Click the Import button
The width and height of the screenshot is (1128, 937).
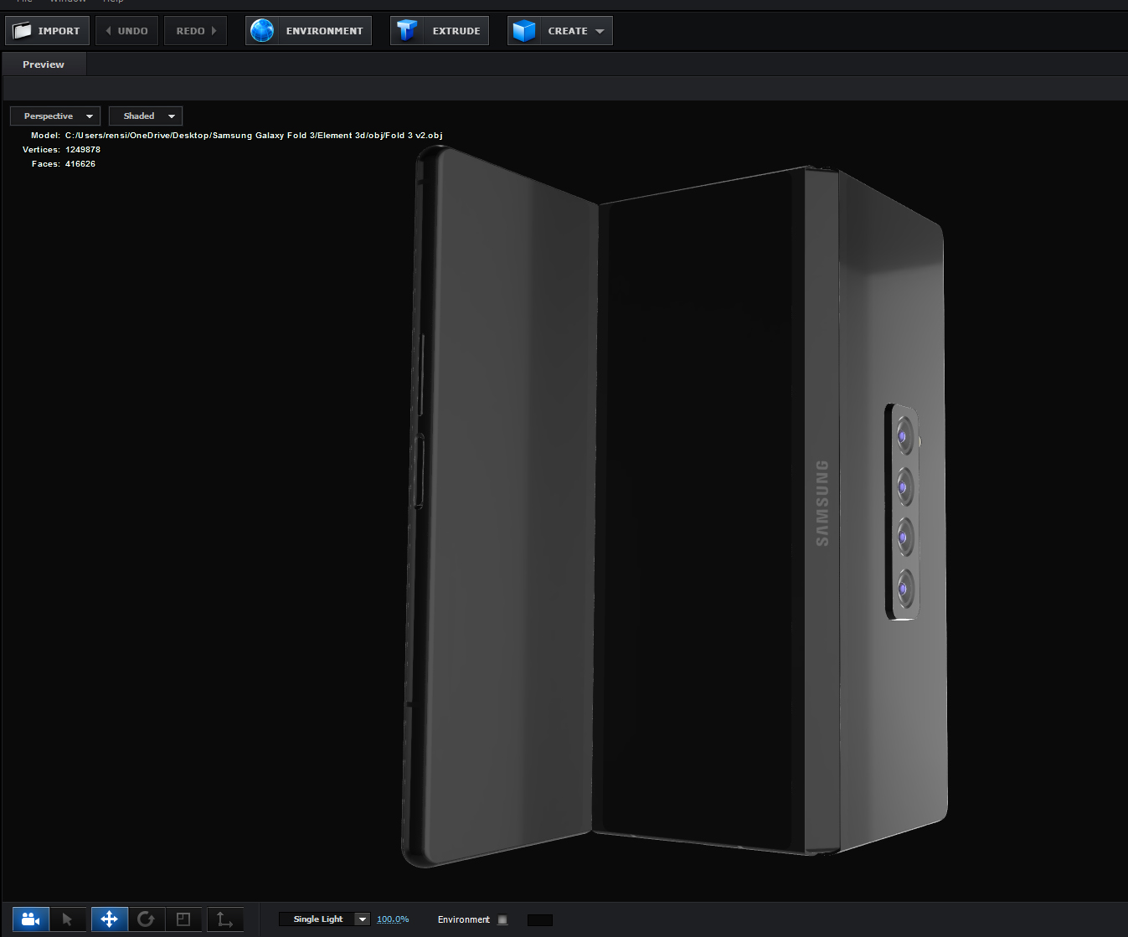pos(48,31)
